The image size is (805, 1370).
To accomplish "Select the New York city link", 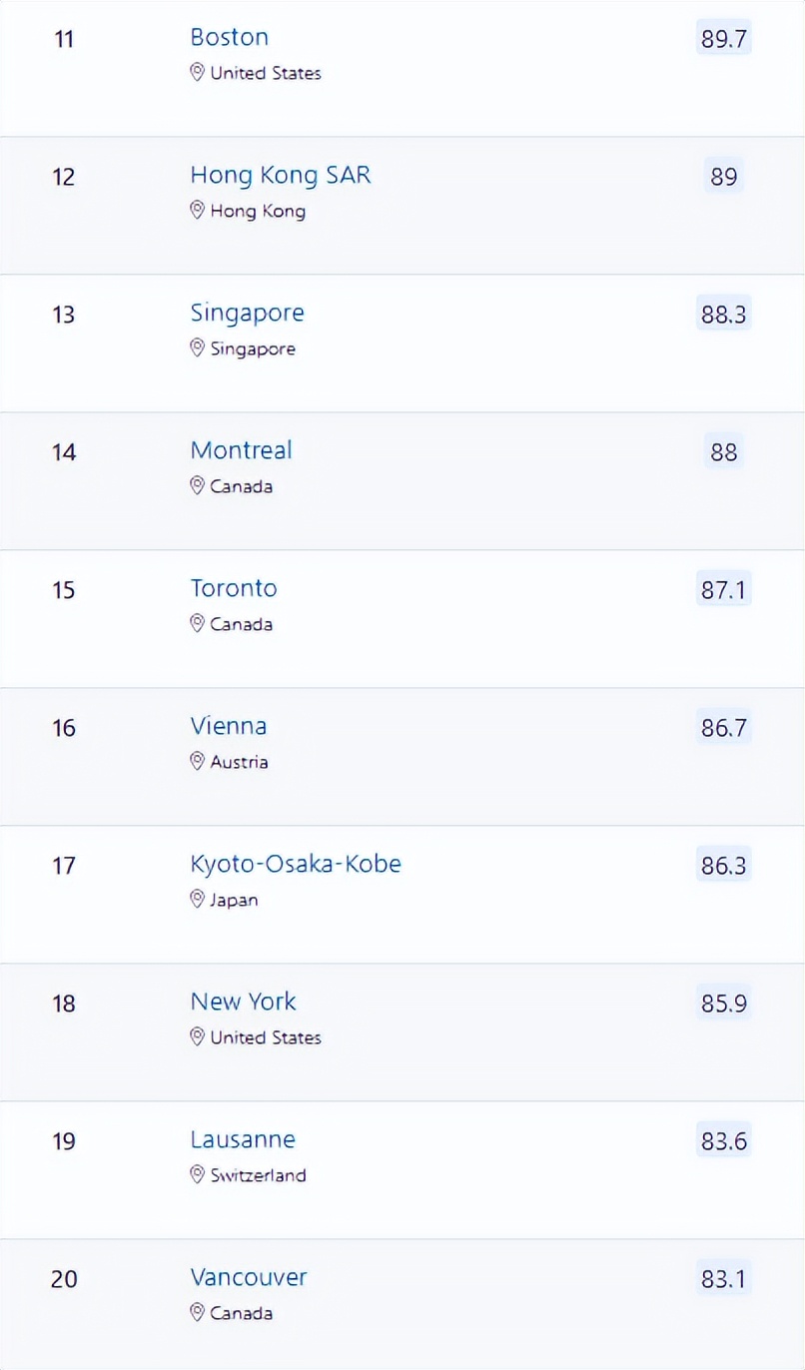I will click(244, 1002).
